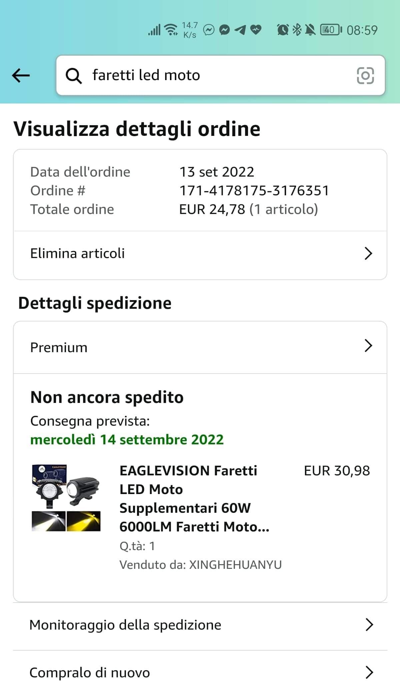Tap the Bluetooth status icon
Screen dimensions: 400x681
click(x=296, y=30)
